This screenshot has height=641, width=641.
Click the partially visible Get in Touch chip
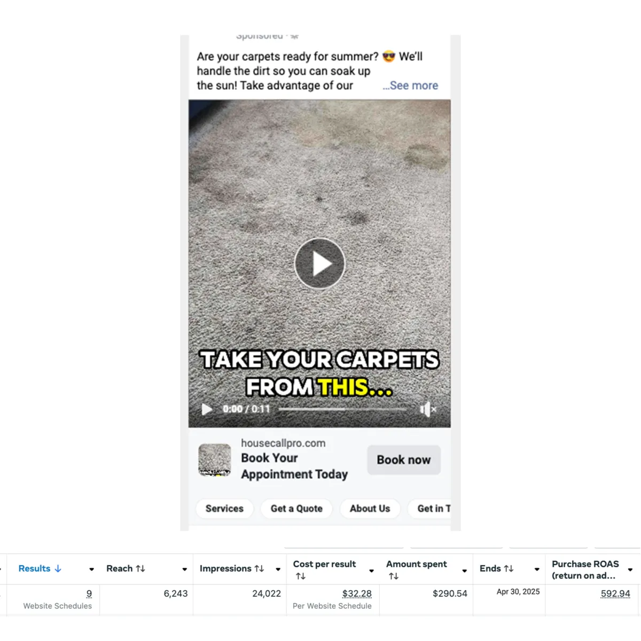coord(430,509)
